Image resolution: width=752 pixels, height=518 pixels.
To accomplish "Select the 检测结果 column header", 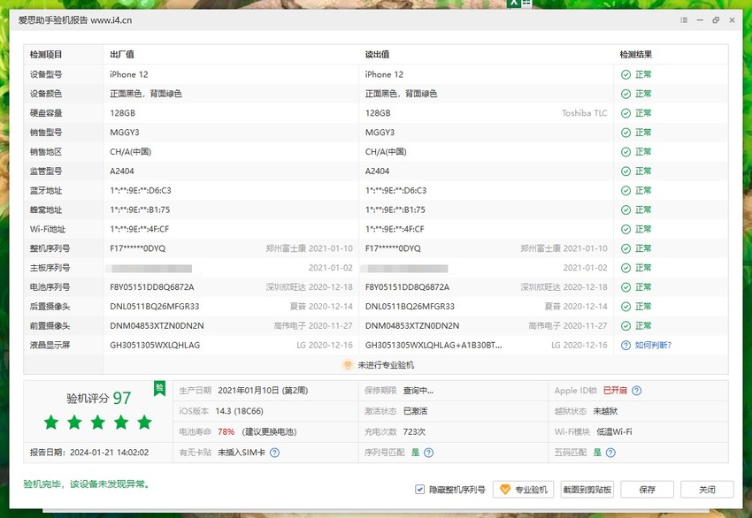I will tap(635, 55).
